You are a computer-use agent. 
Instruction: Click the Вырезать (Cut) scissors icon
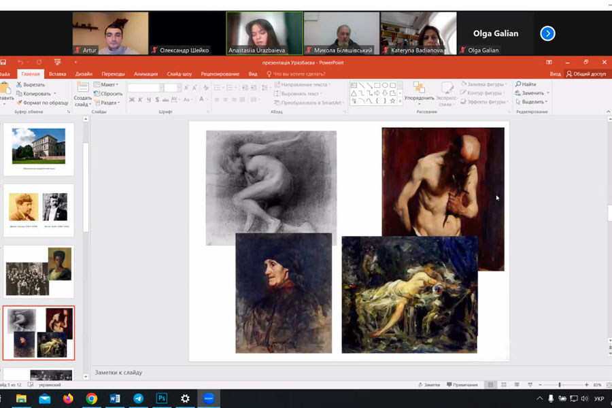(x=19, y=84)
